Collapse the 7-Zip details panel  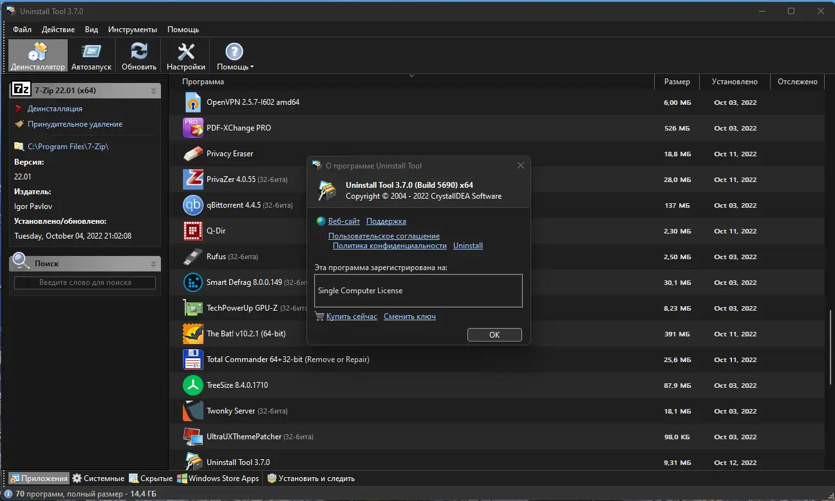coord(153,91)
